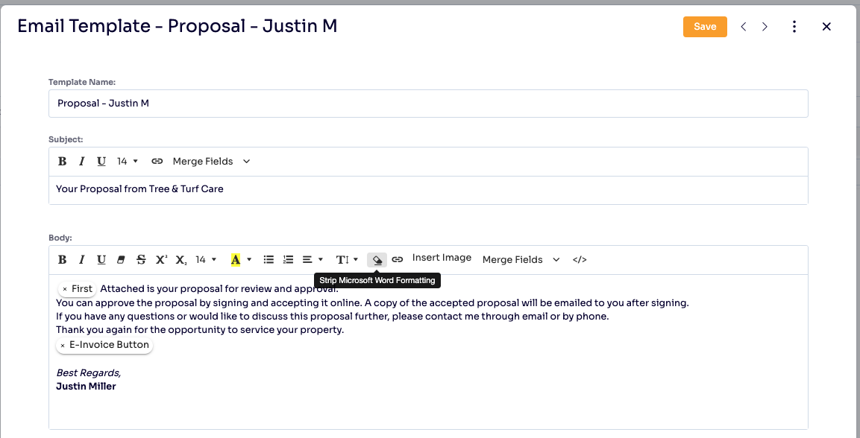Apply strikethrough formatting in the body
860x438 pixels.
(x=140, y=259)
